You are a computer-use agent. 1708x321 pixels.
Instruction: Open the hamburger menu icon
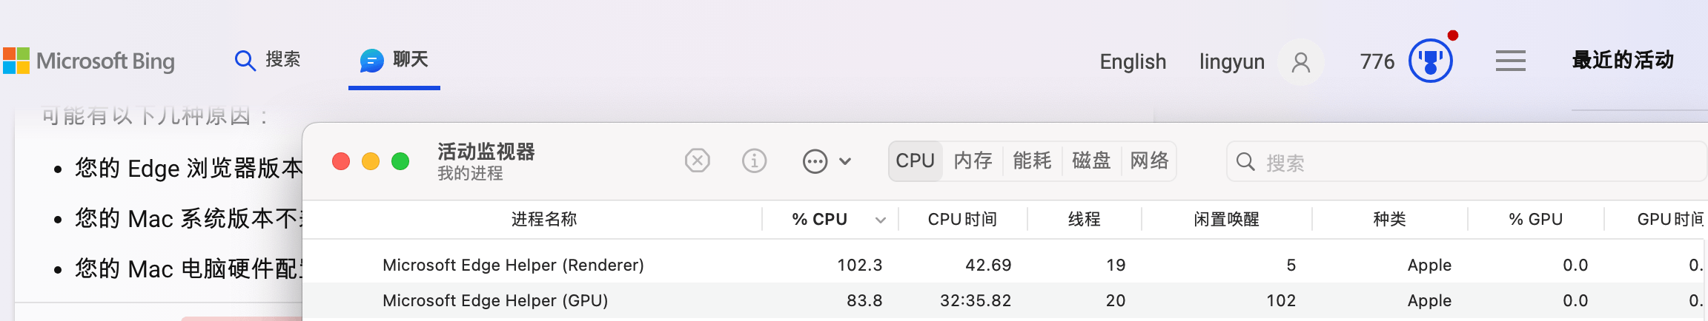click(1510, 61)
